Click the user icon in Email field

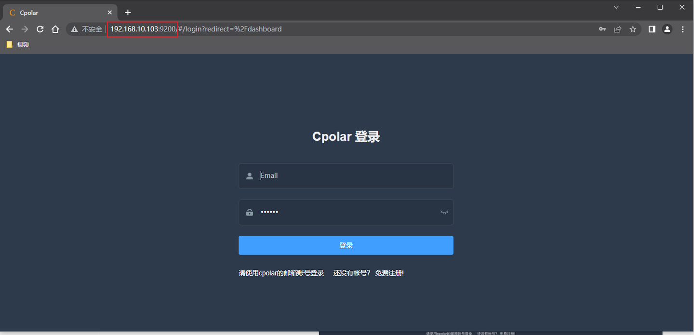(x=250, y=176)
